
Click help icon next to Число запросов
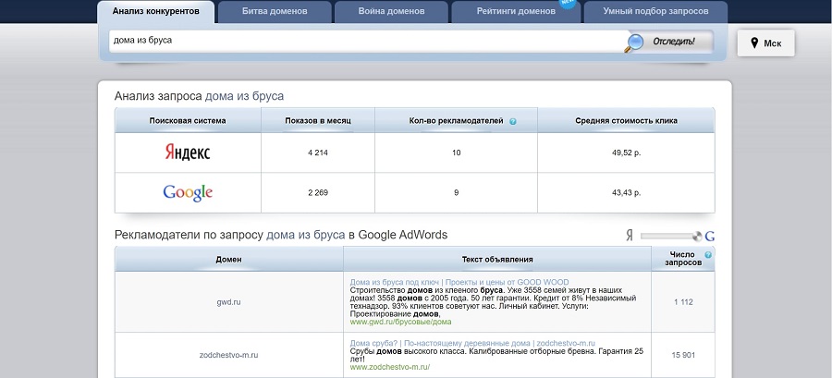(x=708, y=254)
